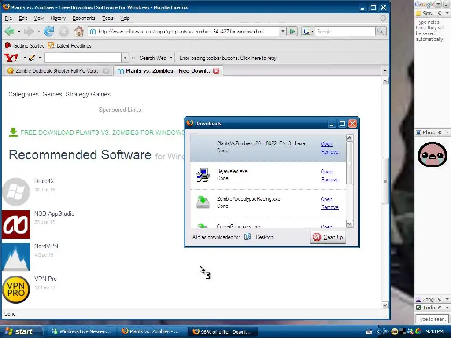
Task: Open the PlantsVsZombies exe download
Action: (326, 144)
